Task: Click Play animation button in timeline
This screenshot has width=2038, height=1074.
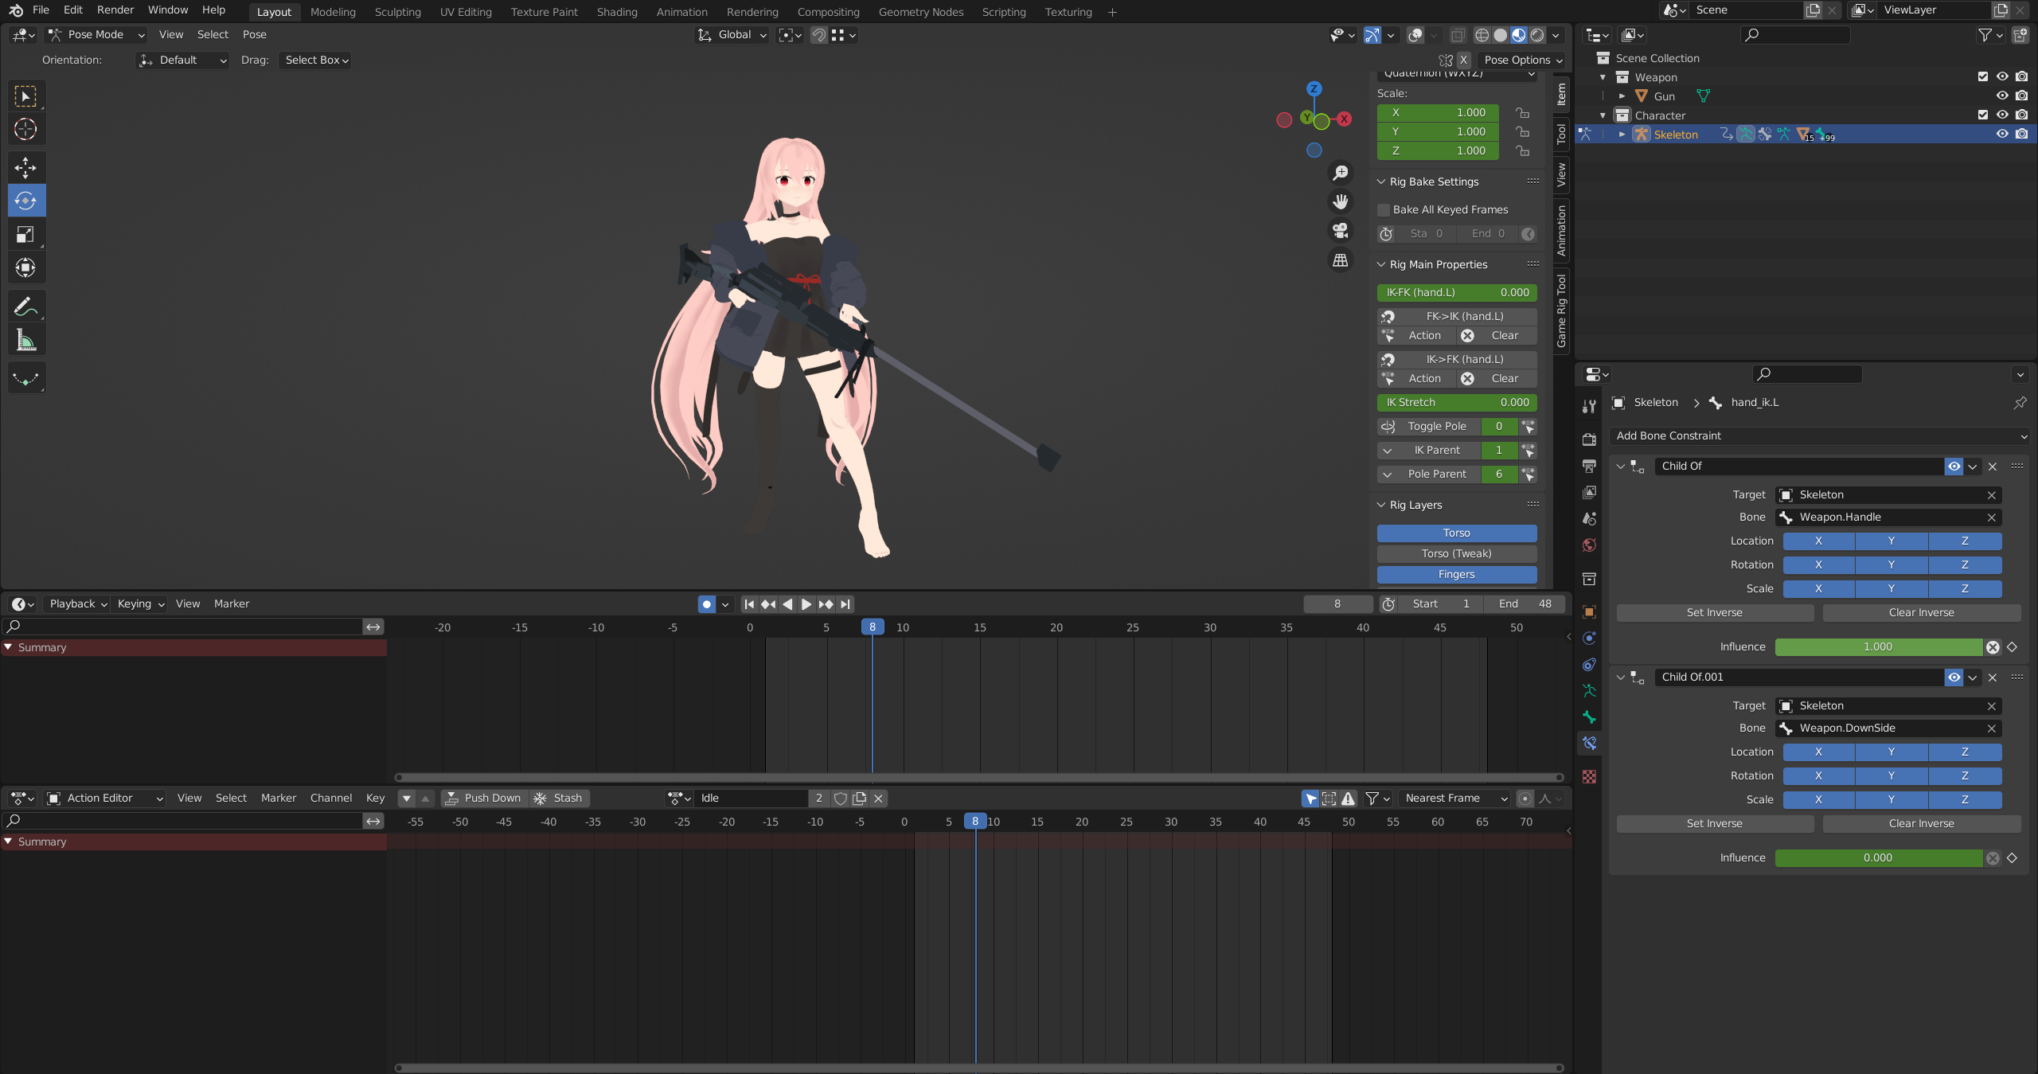Action: click(806, 604)
